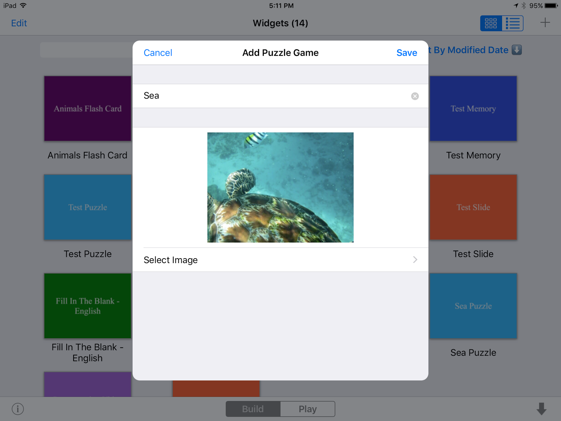The height and width of the screenshot is (421, 561).
Task: Open the Test Puzzle widget tile
Action: point(88,207)
